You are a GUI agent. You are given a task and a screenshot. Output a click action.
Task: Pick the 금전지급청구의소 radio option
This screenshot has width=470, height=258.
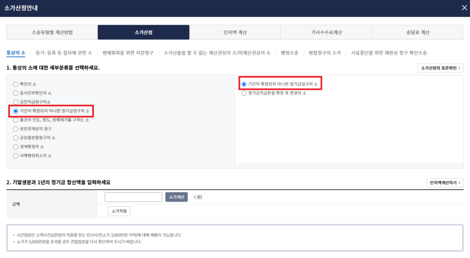pyautogui.click(x=16, y=102)
